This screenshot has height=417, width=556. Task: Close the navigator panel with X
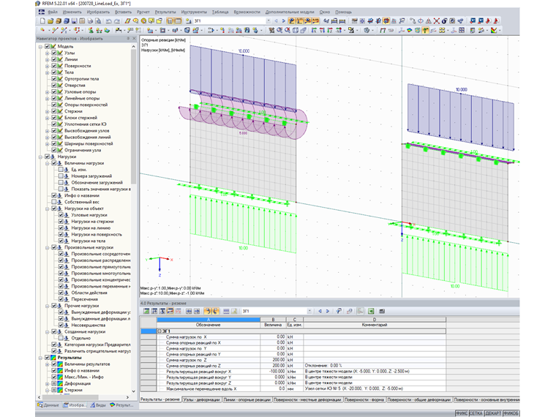[134, 38]
